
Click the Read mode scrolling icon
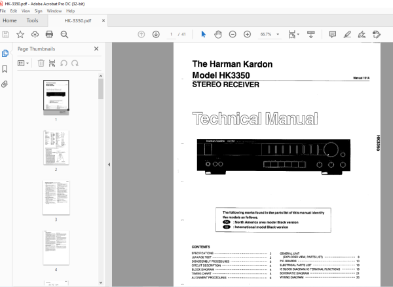pos(310,34)
